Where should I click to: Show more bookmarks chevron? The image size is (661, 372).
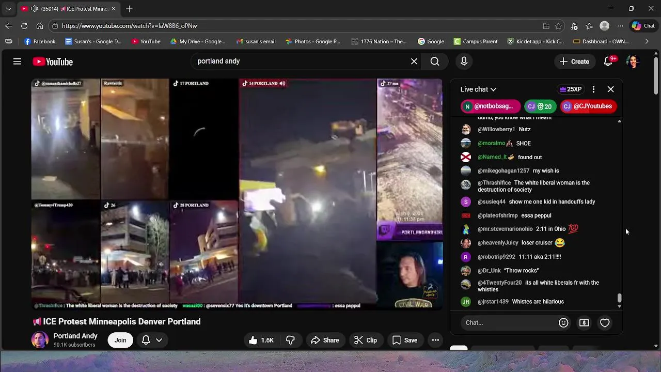click(x=647, y=41)
